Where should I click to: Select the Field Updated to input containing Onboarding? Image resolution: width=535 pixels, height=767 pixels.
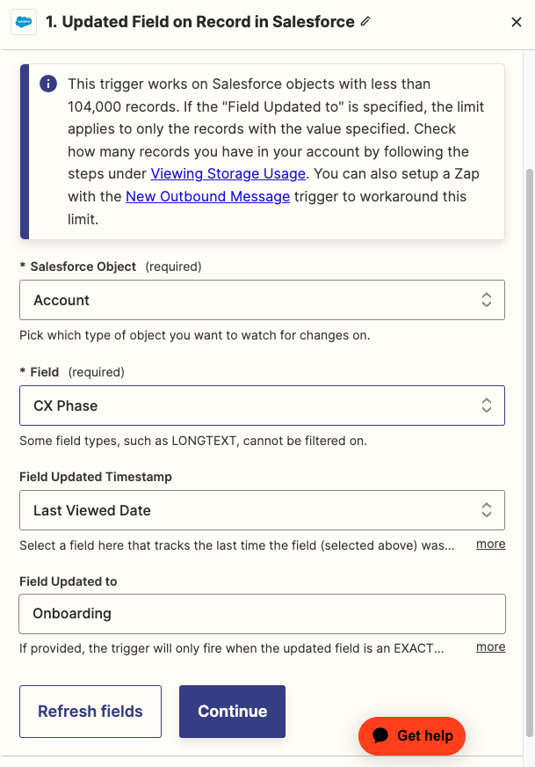264,613
